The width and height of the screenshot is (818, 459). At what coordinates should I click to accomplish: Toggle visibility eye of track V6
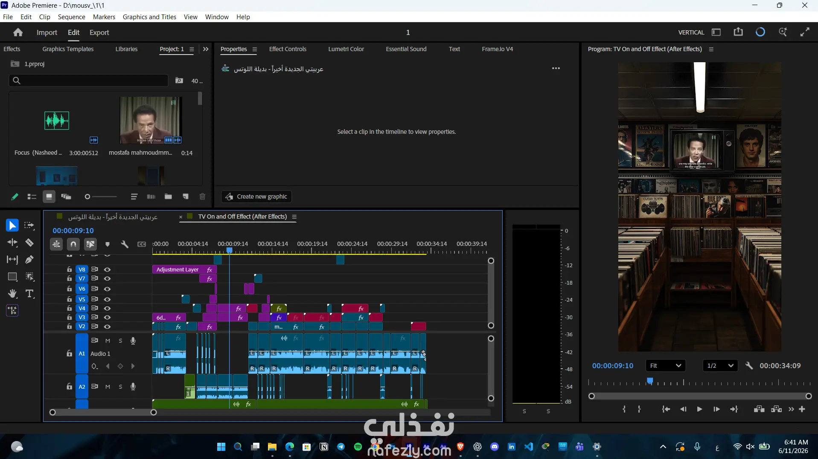click(x=107, y=289)
